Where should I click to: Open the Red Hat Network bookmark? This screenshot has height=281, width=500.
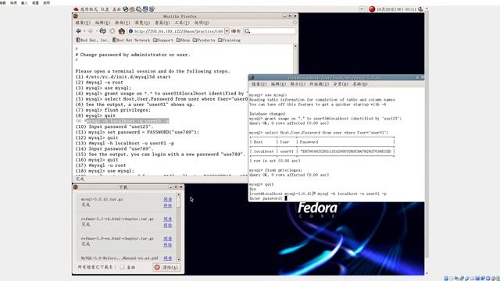[x=130, y=40]
